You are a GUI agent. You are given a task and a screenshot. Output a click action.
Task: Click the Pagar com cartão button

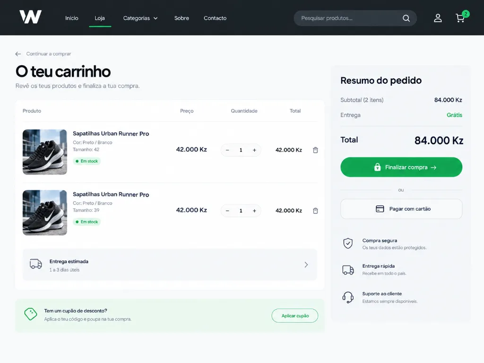pos(401,209)
